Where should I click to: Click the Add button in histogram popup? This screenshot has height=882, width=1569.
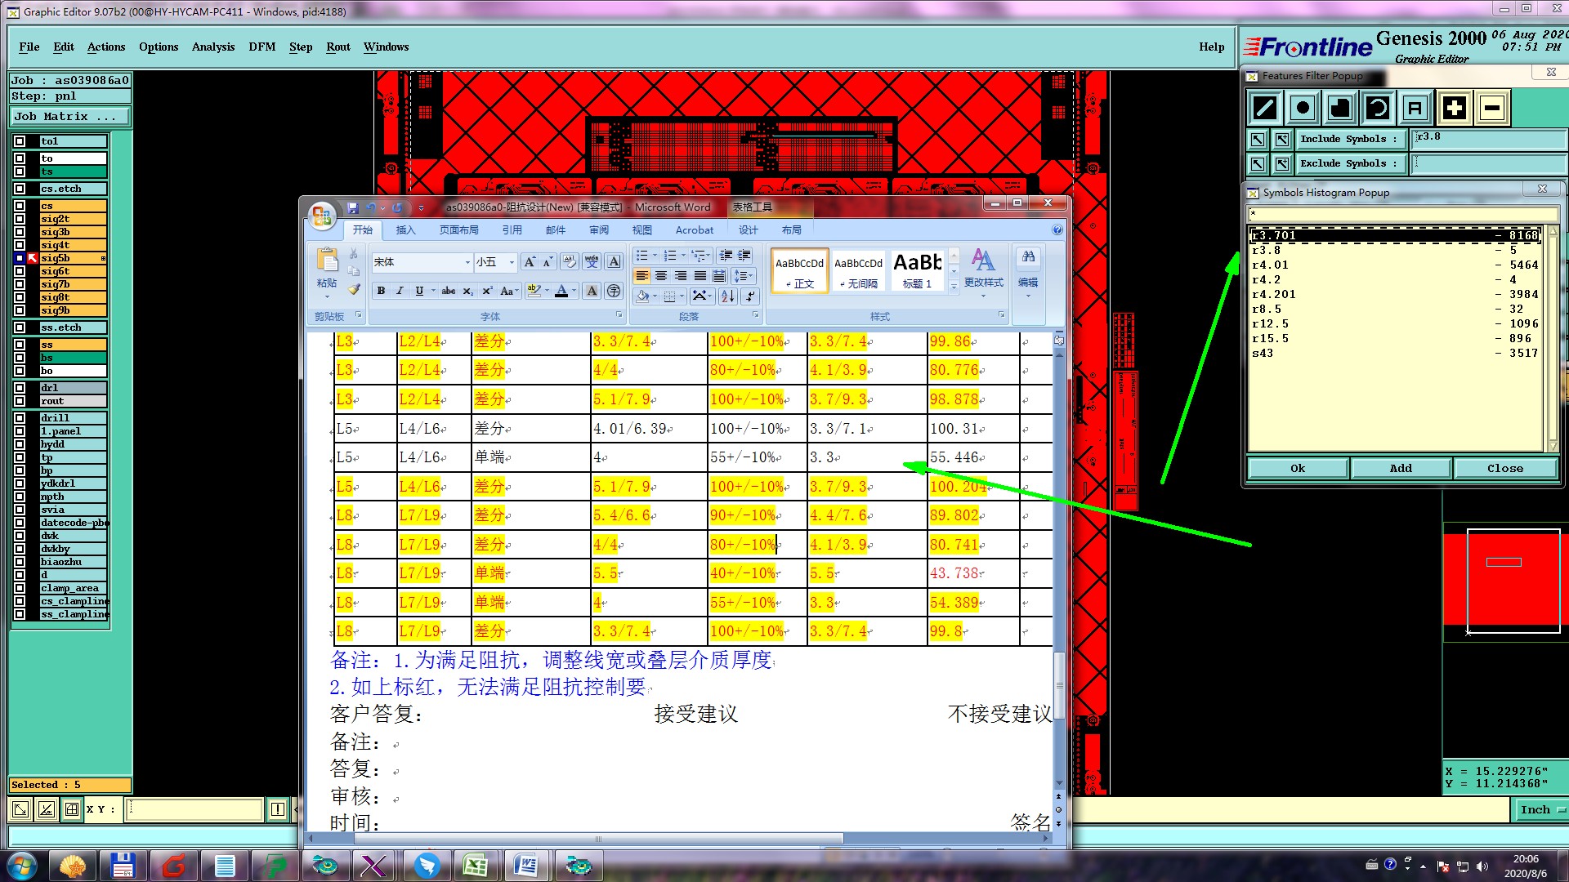tap(1400, 468)
